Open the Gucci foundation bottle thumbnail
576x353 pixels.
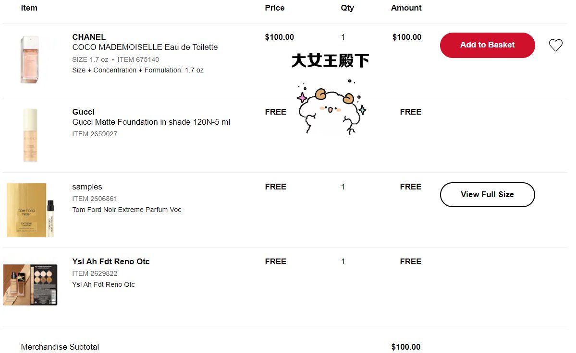tap(30, 135)
